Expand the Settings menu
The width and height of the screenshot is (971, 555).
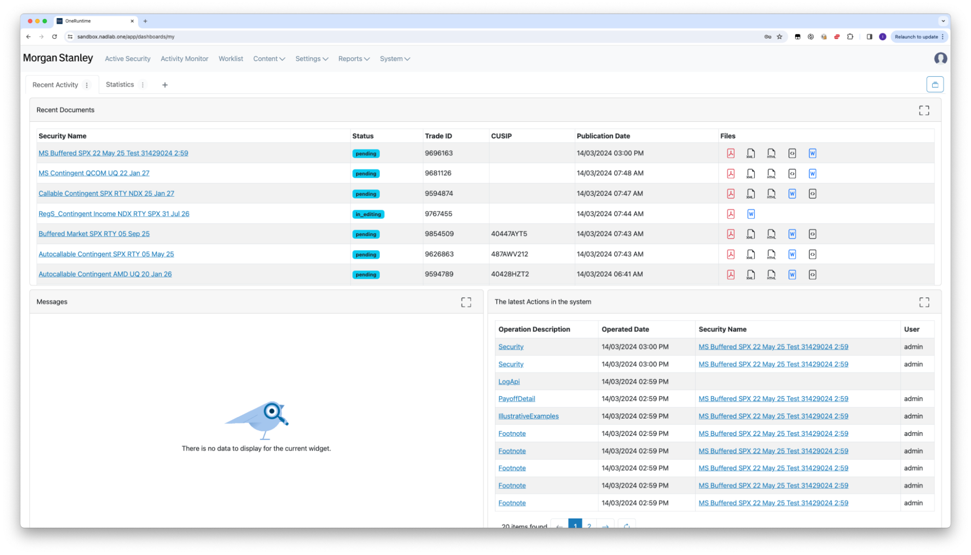[x=311, y=59]
